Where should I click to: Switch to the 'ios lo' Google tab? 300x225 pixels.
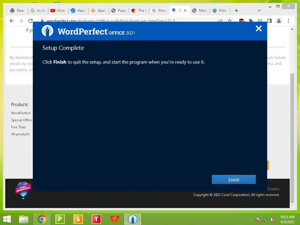(x=38, y=11)
